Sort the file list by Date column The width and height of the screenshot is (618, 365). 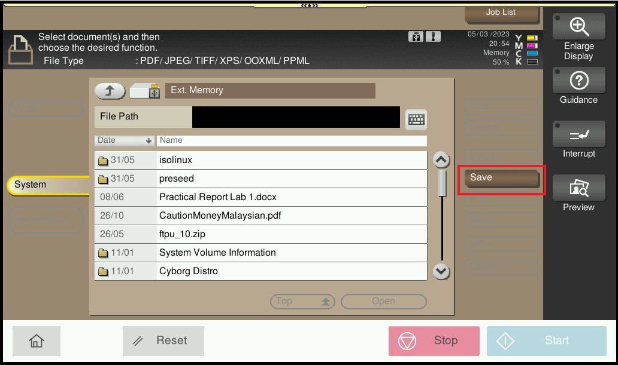click(x=125, y=140)
